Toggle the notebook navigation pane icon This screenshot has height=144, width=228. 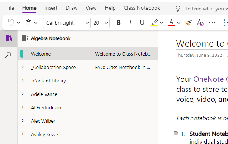click(9, 38)
